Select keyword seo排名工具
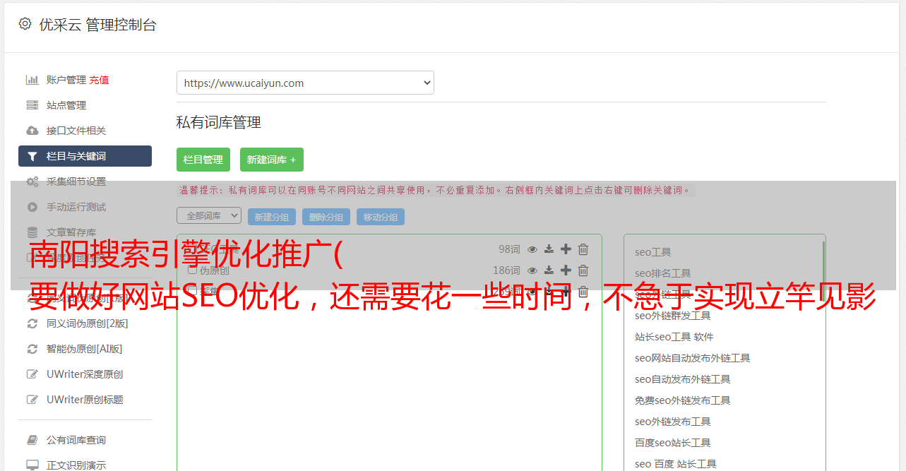 (x=662, y=273)
